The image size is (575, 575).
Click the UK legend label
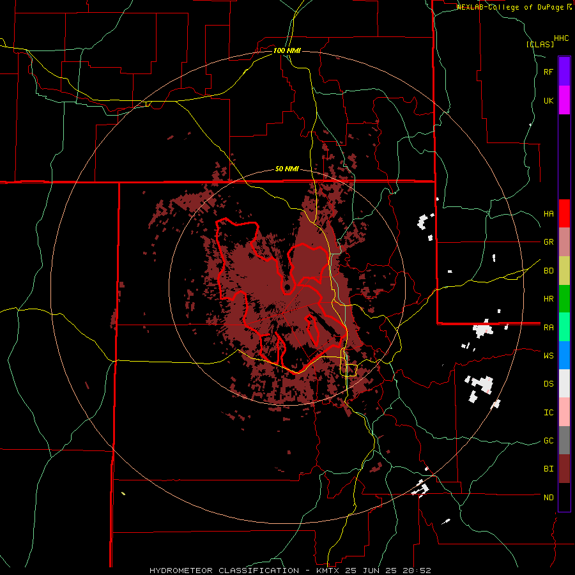[548, 100]
